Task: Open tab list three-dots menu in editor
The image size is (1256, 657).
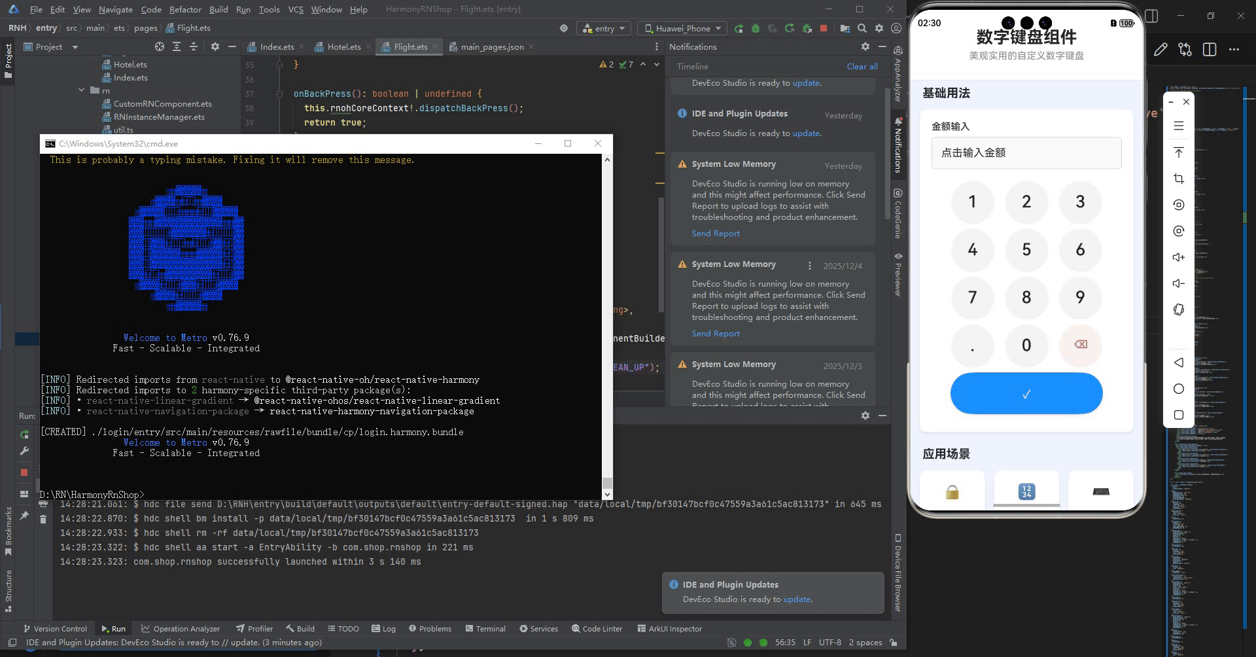Action: click(657, 46)
